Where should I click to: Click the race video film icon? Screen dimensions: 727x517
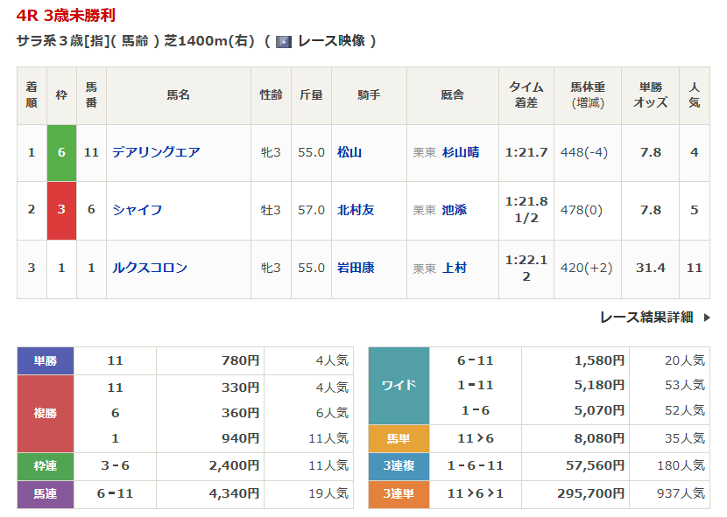(284, 41)
